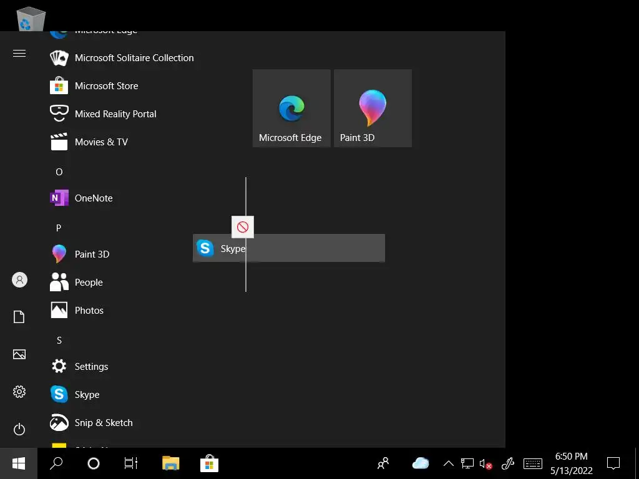Click the Windows Start button
The width and height of the screenshot is (639, 479).
tap(19, 463)
